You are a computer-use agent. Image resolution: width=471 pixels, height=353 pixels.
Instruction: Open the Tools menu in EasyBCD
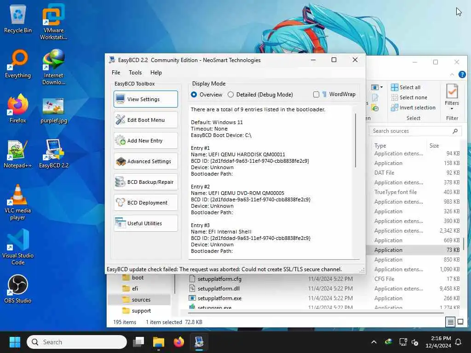click(135, 72)
